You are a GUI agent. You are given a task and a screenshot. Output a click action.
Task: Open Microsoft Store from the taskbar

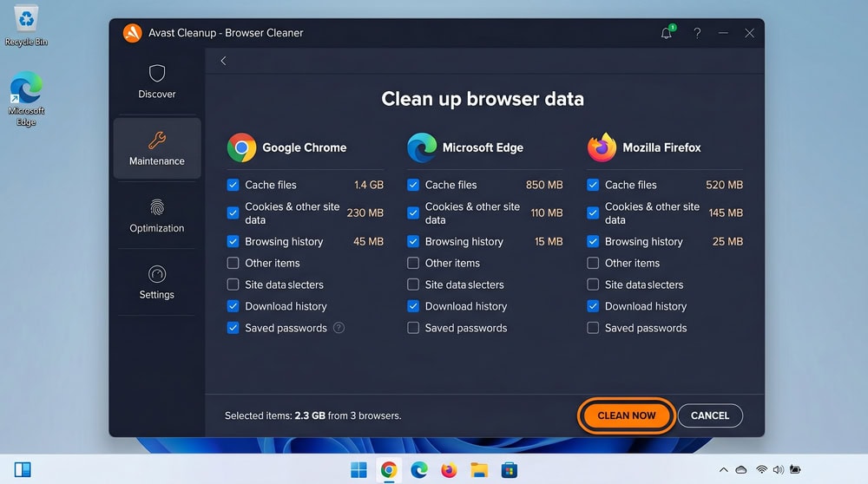[510, 470]
